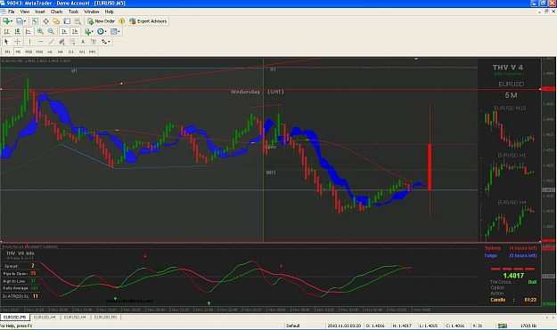The image size is (557, 330).
Task: Select the text 'A' drawing tool
Action: 83,42
